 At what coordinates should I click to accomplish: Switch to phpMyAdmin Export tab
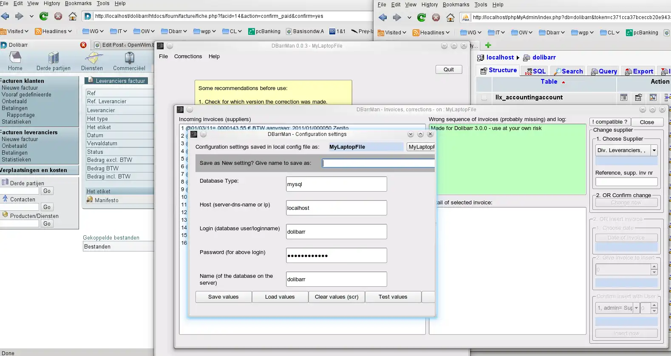[x=639, y=71]
